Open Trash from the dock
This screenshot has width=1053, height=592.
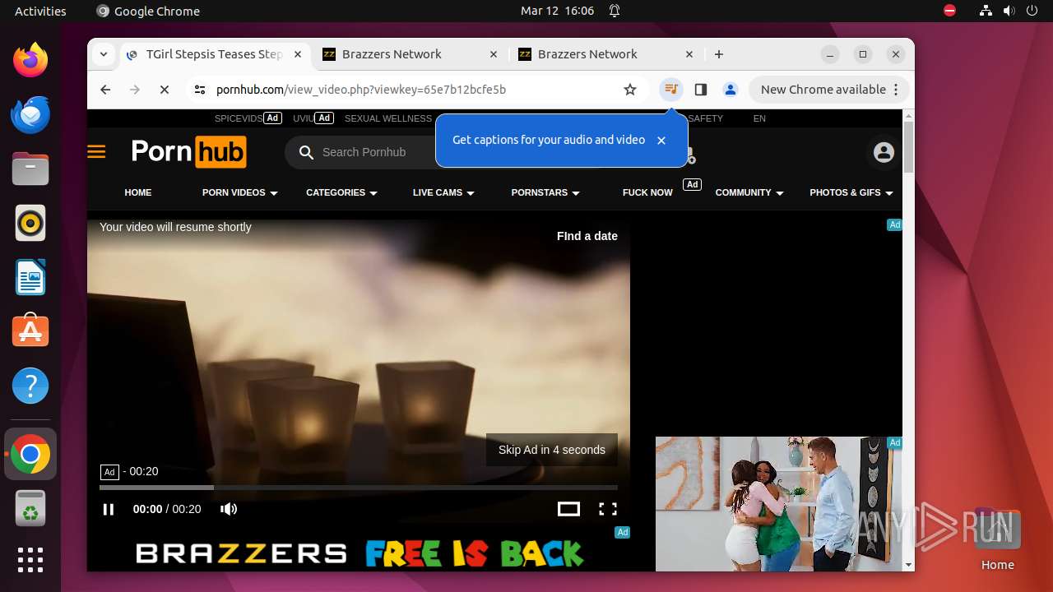coord(30,508)
